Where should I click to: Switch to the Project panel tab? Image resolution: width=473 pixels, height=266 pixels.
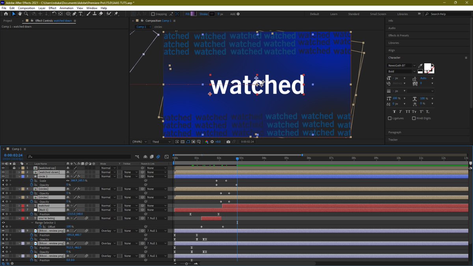[x=7, y=20]
